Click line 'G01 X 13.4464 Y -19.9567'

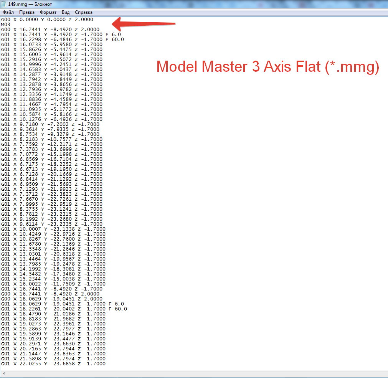tap(53, 259)
